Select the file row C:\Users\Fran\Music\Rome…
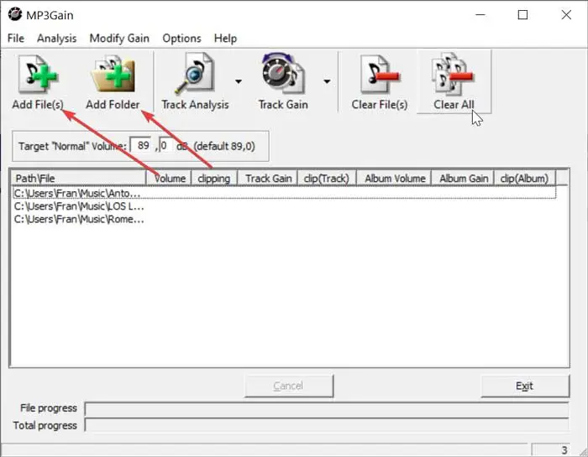This screenshot has height=457, width=588. [284, 219]
